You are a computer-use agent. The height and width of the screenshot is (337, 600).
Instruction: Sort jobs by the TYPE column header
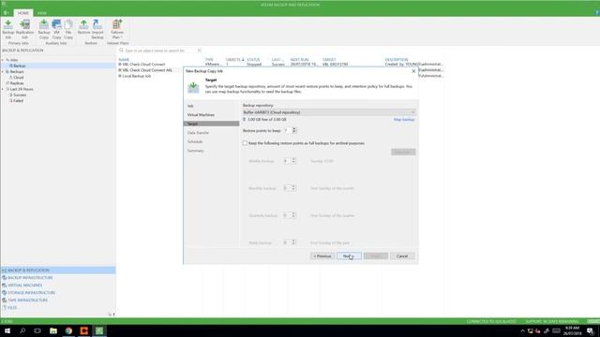(x=209, y=60)
